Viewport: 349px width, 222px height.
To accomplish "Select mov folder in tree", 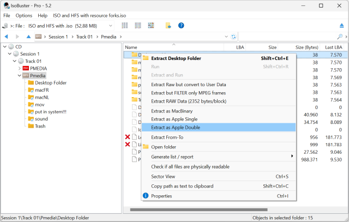I will (40, 104).
